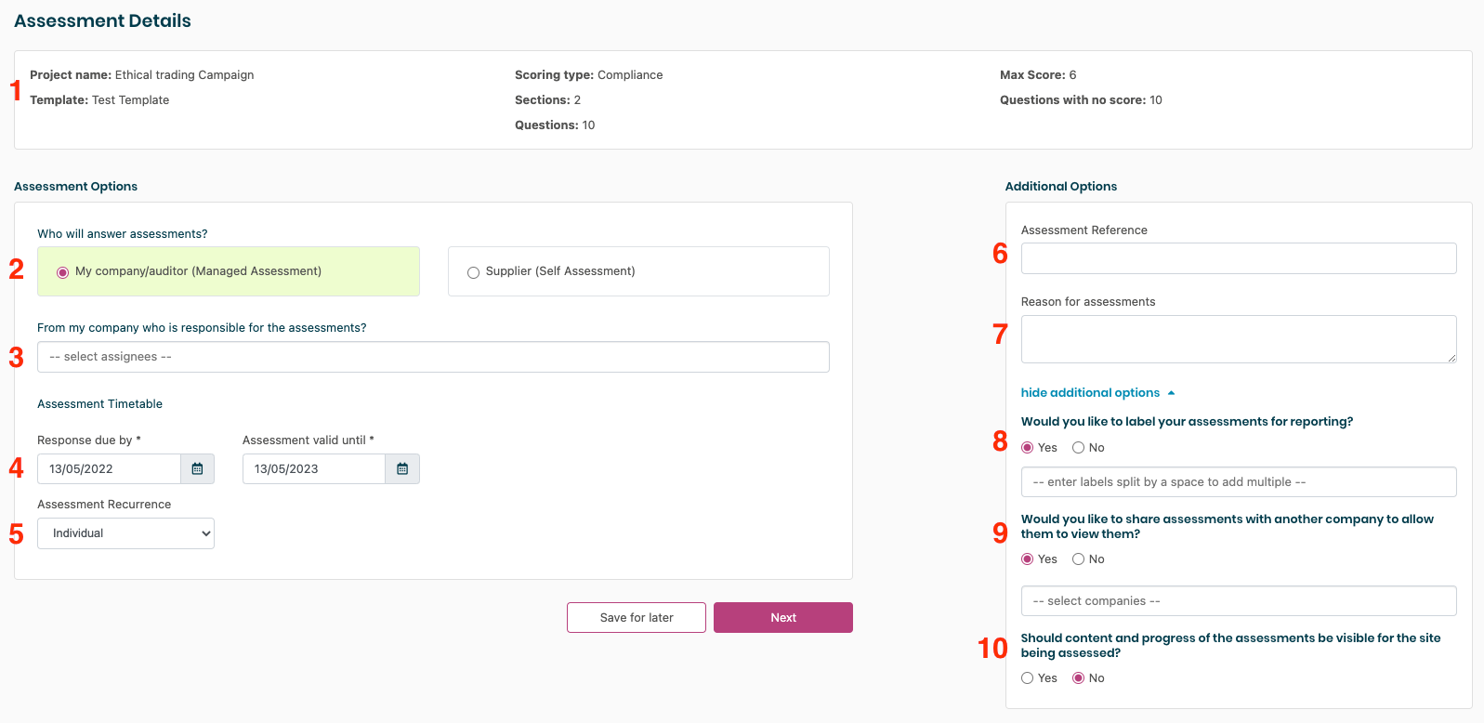Screen dimensions: 1484x723
Task: Click the Next button
Action: [x=782, y=618]
